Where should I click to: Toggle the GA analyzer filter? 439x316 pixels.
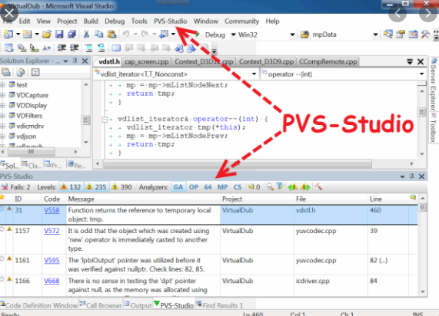pos(178,187)
